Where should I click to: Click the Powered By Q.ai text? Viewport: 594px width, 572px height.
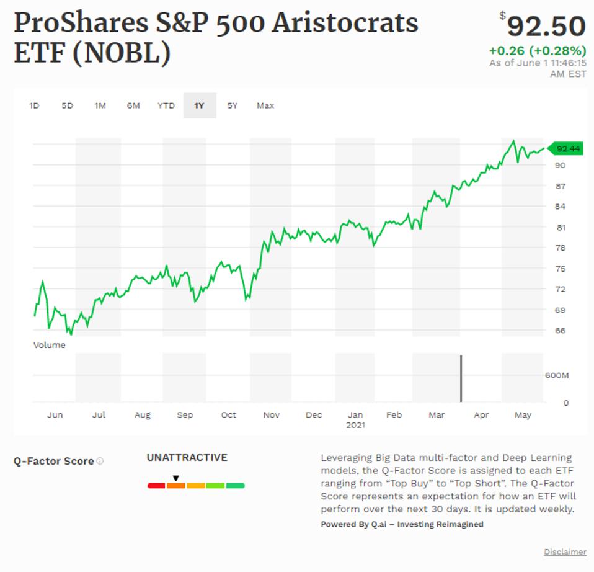pos(401,524)
